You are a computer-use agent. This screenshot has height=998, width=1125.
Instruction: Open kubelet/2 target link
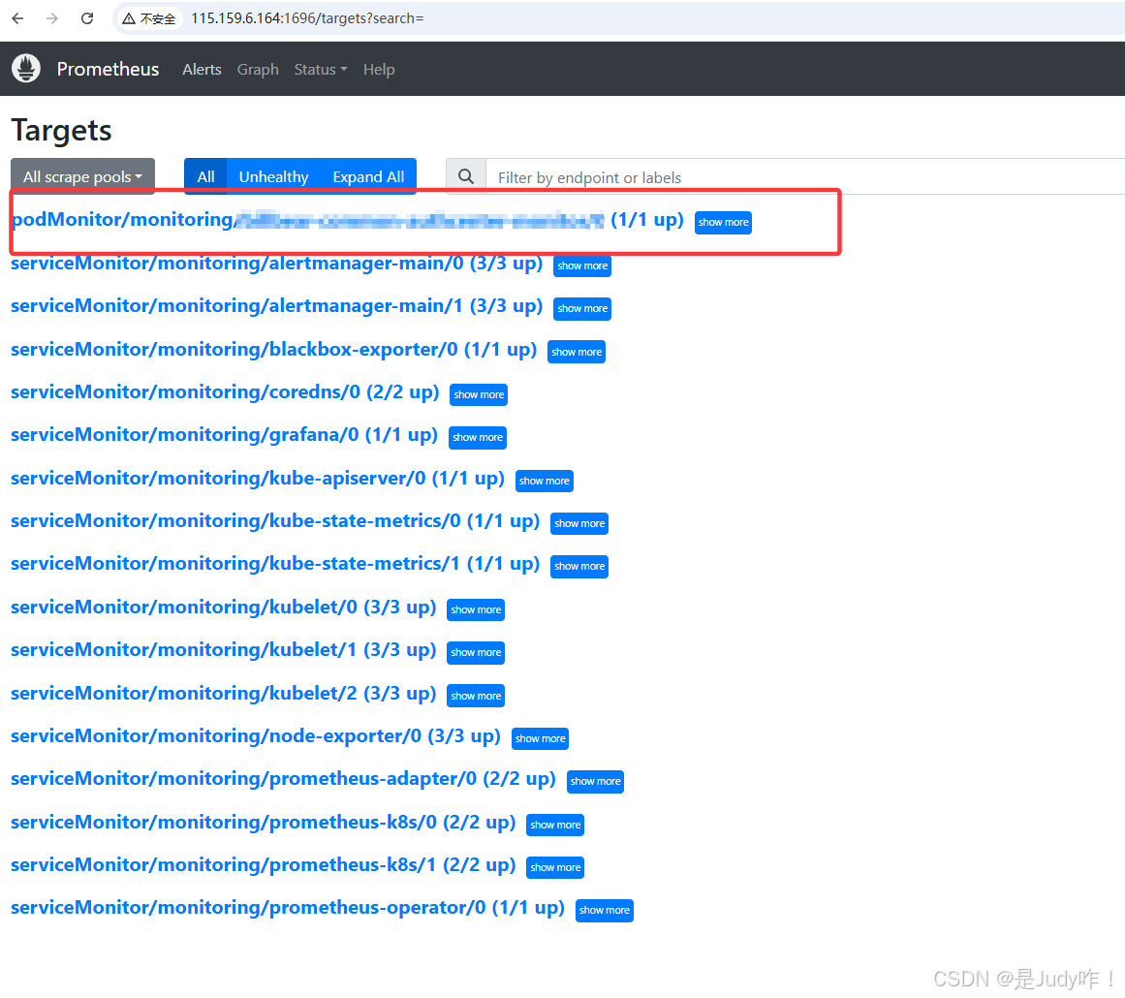click(x=223, y=694)
